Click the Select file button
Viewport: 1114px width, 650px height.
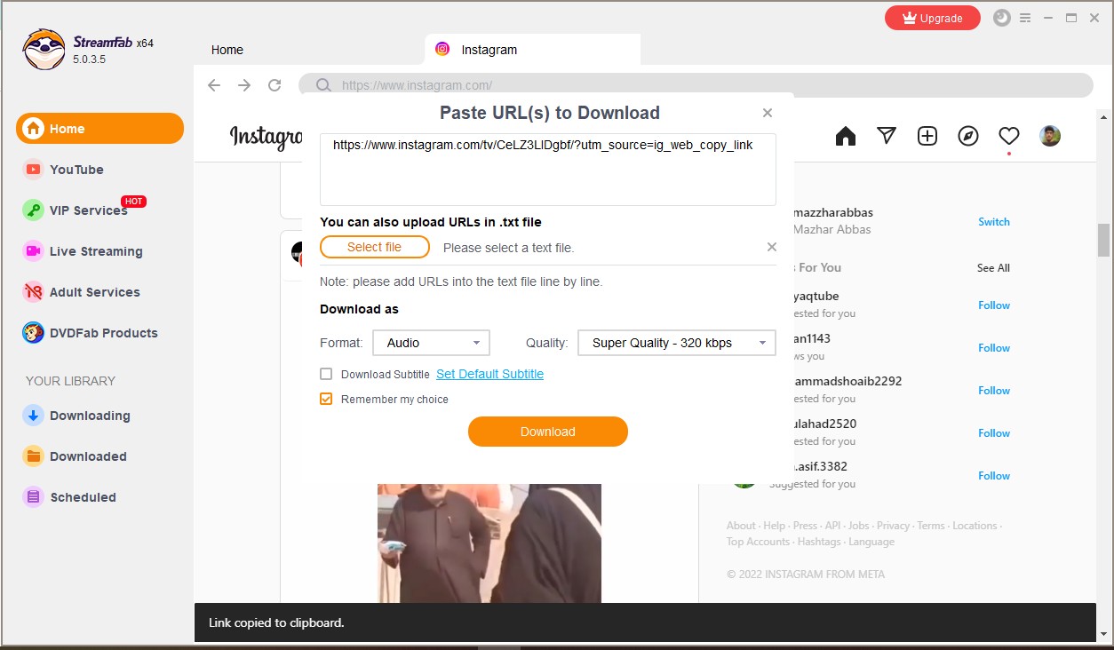click(375, 247)
